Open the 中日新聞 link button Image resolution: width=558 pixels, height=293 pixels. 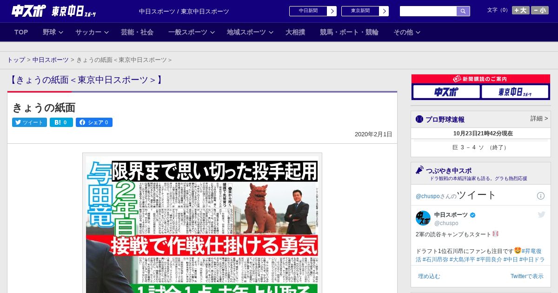pos(308,11)
